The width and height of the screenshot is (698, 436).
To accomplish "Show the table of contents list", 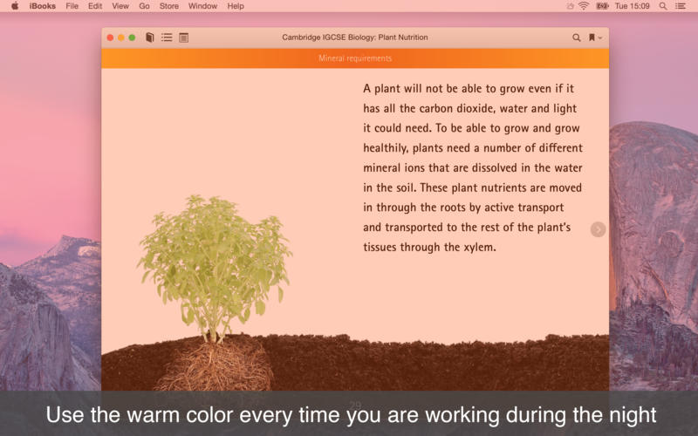I will point(167,37).
